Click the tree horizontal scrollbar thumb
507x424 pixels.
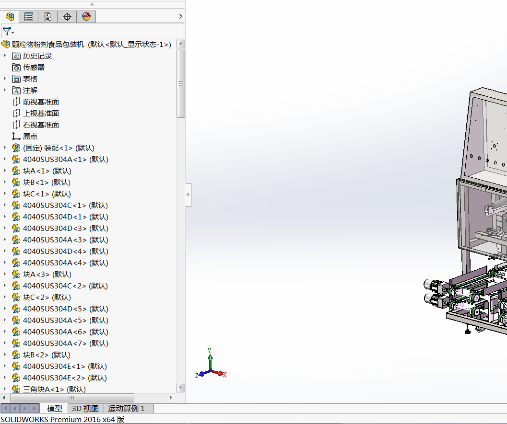click(x=72, y=398)
